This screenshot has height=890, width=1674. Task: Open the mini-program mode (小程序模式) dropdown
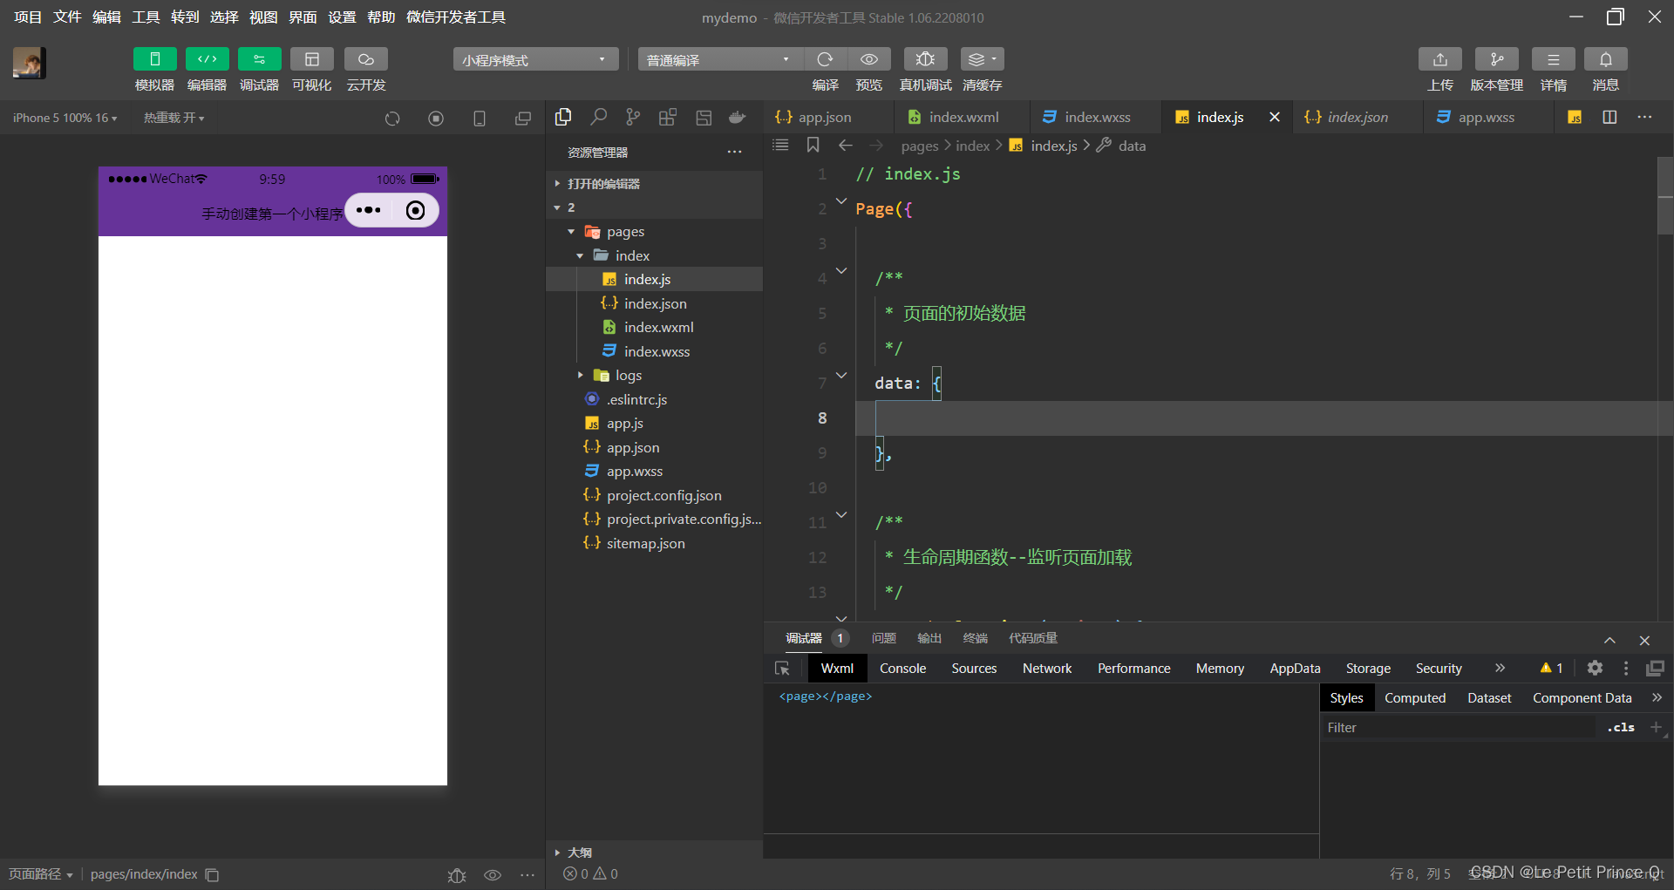[x=535, y=59]
